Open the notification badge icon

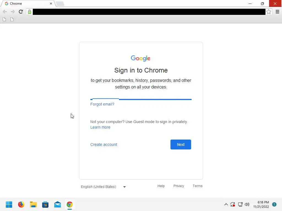click(x=274, y=204)
